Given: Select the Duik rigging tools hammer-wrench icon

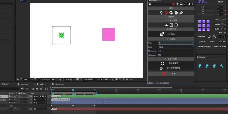Looking at the screenshot, I should (x=181, y=13).
